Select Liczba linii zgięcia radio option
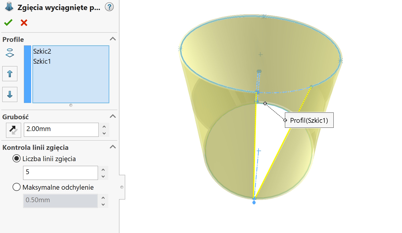The image size is (402, 233). (17, 159)
